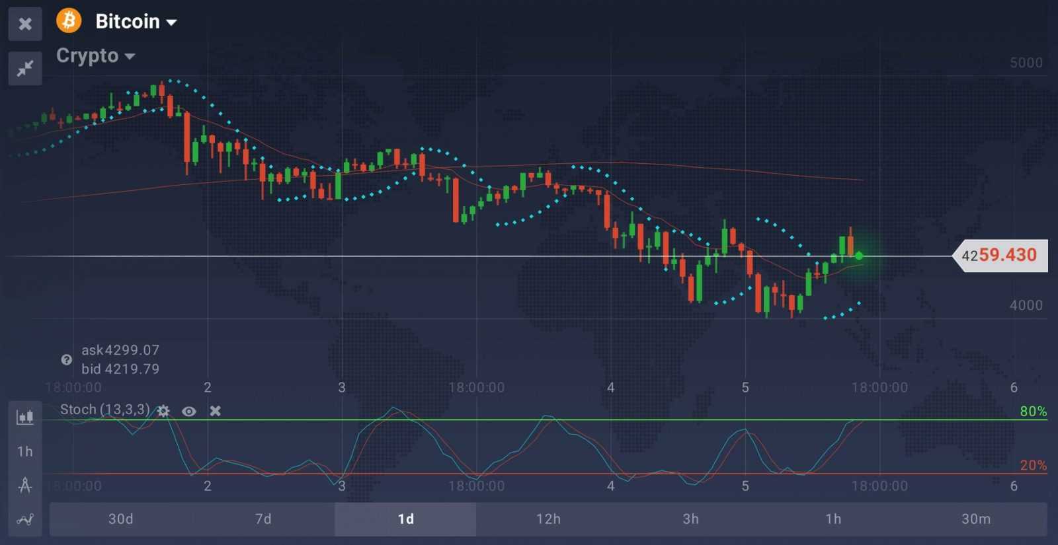Choose the 3h time range
1058x545 pixels.
690,519
